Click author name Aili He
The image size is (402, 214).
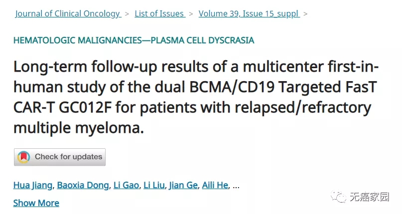[x=215, y=186]
